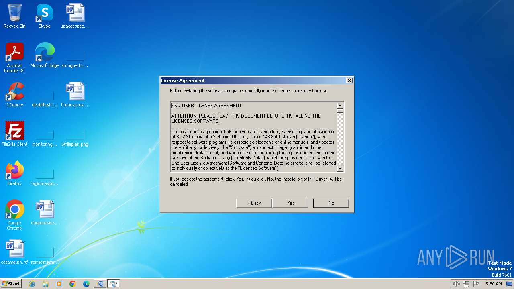Click Yes to accept the license agreement
514x289 pixels.
290,203
